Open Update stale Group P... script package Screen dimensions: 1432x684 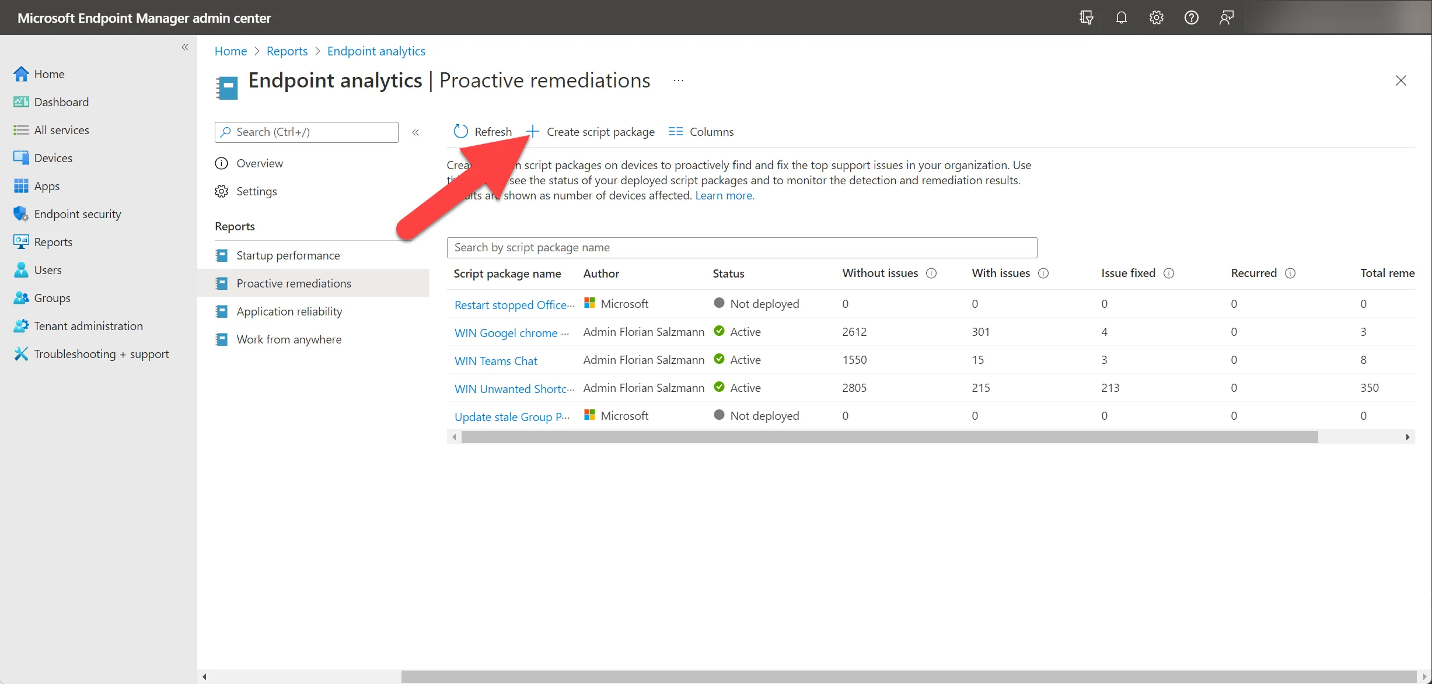pyautogui.click(x=512, y=416)
